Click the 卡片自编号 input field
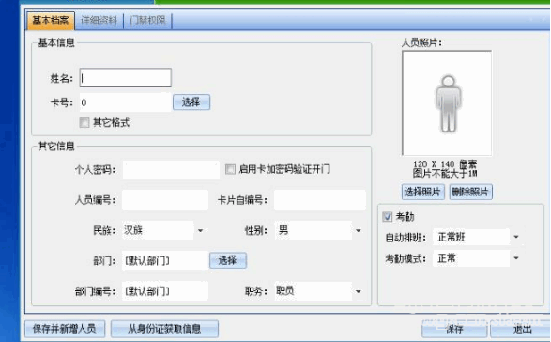 [320, 200]
